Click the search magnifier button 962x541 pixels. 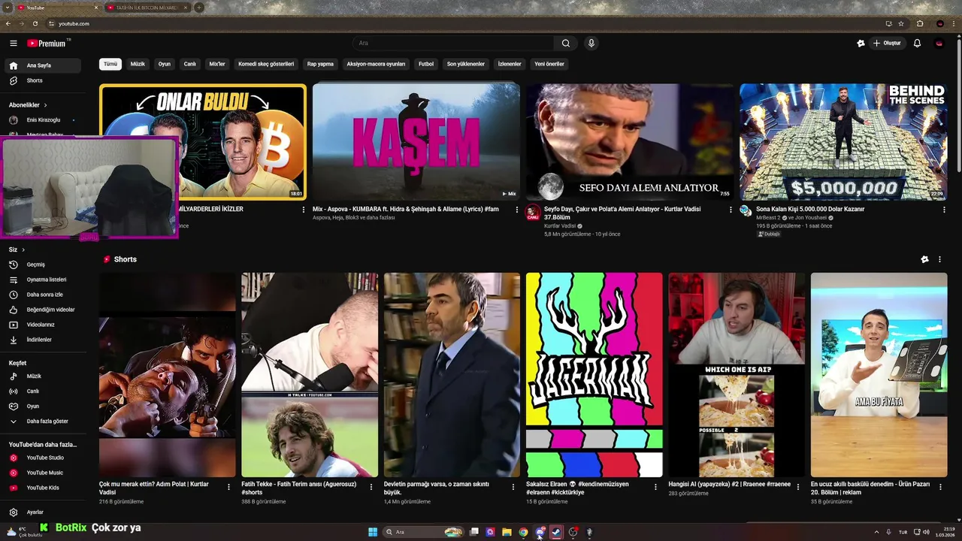(x=566, y=44)
